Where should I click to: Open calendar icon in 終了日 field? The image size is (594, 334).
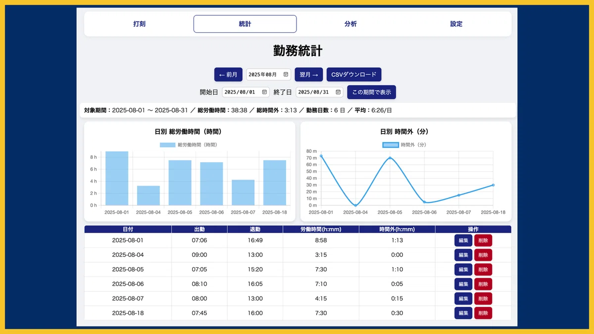click(x=338, y=92)
